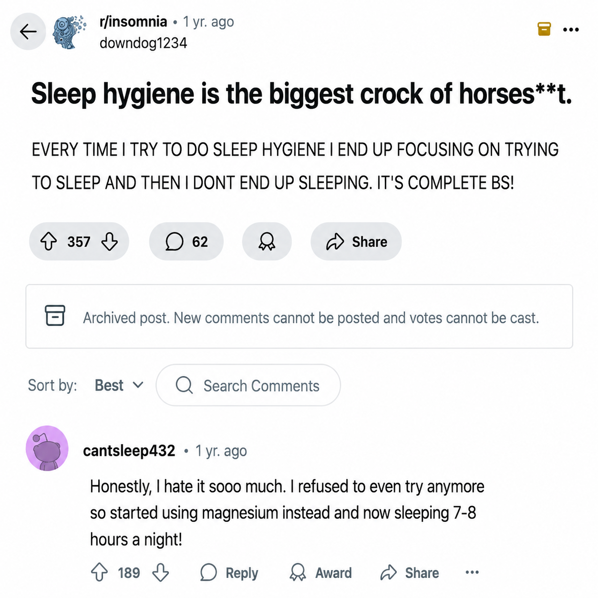Image resolution: width=598 pixels, height=598 pixels.
Task: Award cantsleep432's comment
Action: point(320,572)
